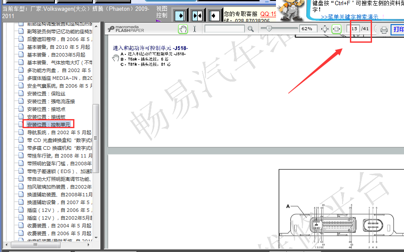This screenshot has width=404, height=252.
Task: Click the document icon beside 导航系统
Action: [21, 132]
